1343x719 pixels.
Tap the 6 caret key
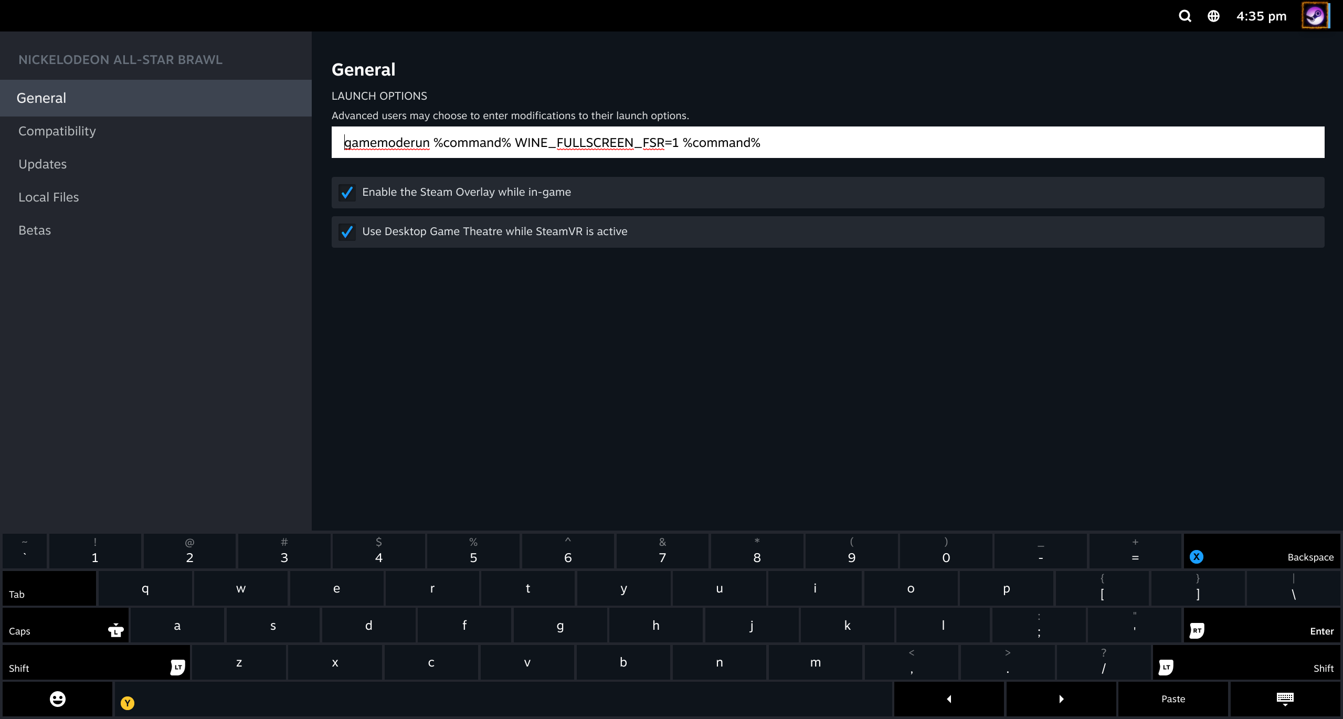(568, 551)
